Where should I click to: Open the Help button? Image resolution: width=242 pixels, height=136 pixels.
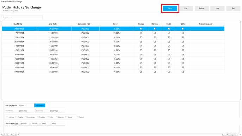click(x=217, y=8)
